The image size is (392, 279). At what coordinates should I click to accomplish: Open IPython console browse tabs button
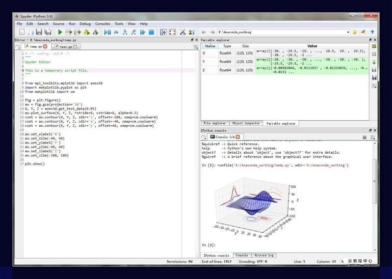point(203,137)
